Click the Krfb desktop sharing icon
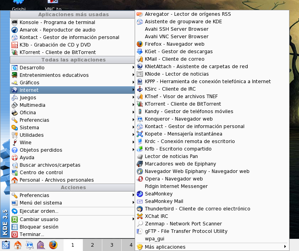This screenshot has height=251, width=299. pyautogui.click(x=140, y=149)
